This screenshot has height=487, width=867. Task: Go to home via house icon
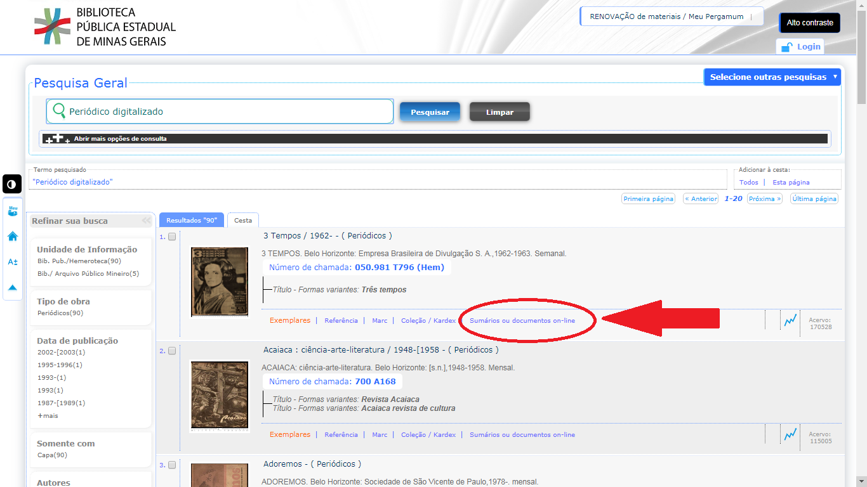(13, 237)
